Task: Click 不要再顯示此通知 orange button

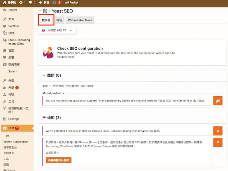Action: coord(58,160)
